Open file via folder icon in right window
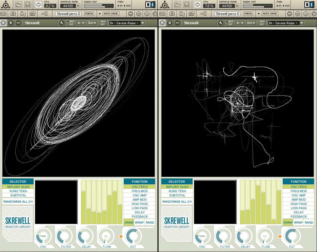The image size is (317, 252). [x=177, y=5]
